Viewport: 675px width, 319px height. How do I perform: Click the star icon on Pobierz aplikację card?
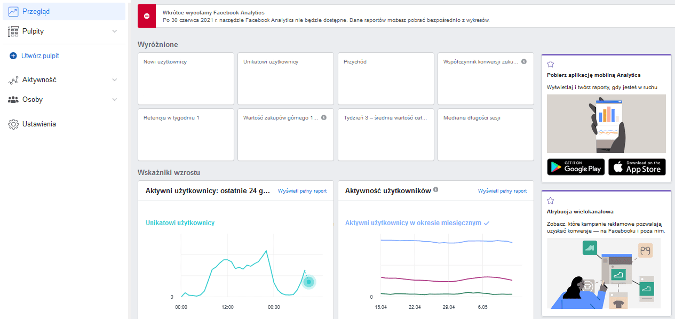coord(551,64)
